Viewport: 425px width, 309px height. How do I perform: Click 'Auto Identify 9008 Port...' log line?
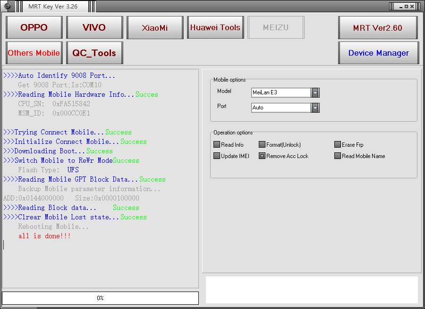59,75
